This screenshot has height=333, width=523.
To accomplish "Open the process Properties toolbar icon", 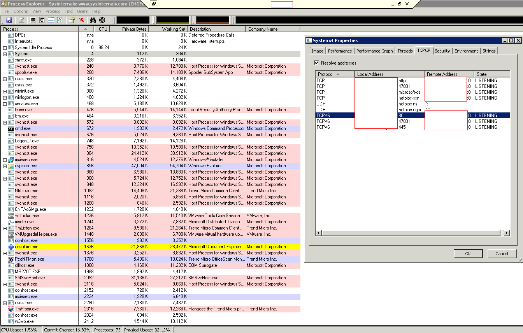I will click(72, 20).
